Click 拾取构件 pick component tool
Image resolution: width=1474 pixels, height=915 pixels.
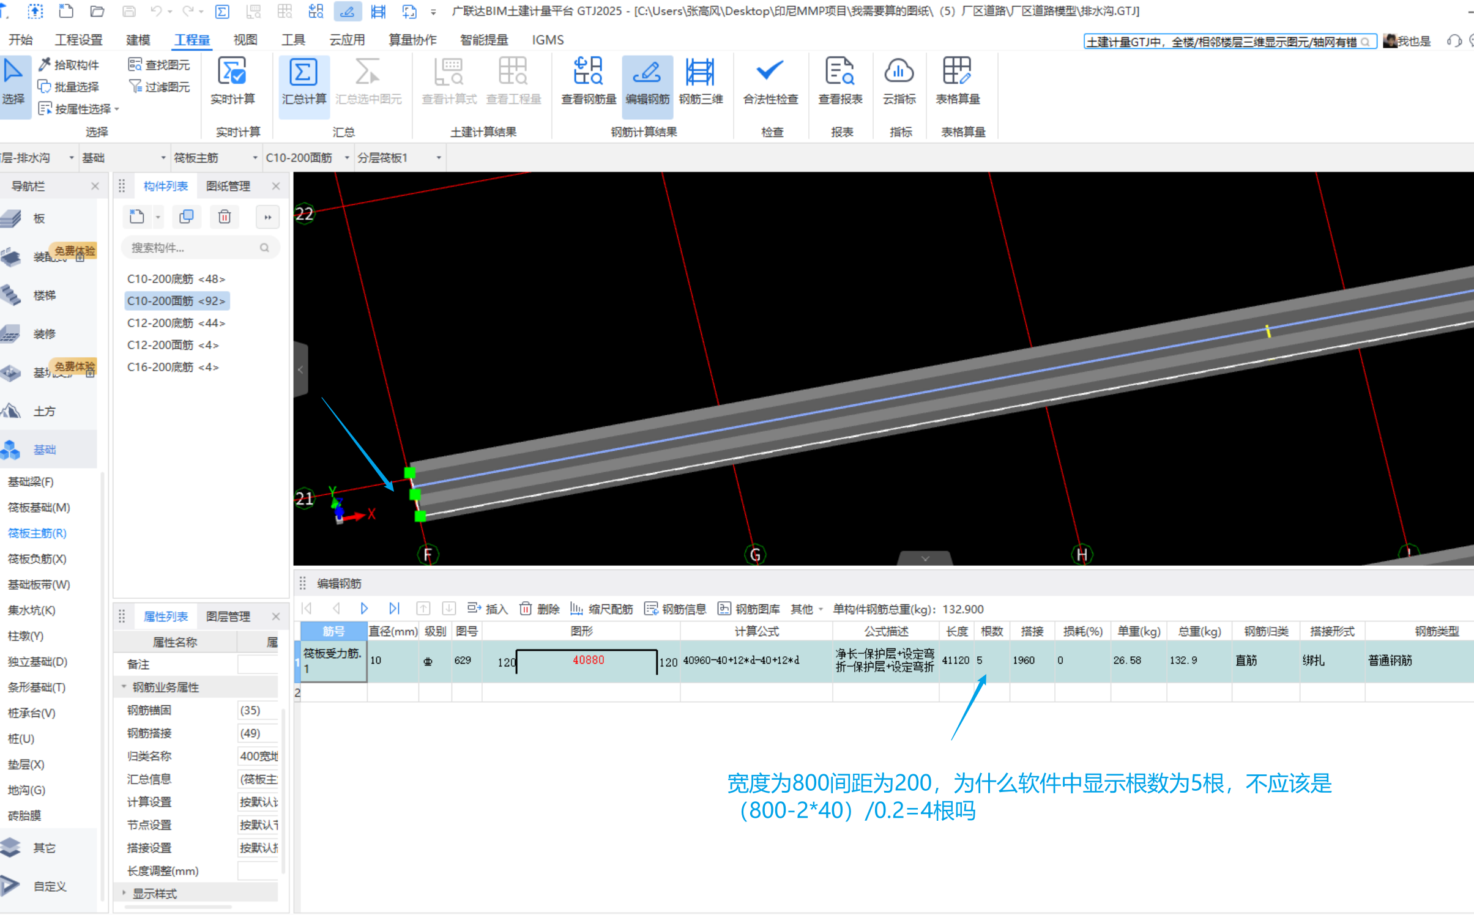click(69, 65)
